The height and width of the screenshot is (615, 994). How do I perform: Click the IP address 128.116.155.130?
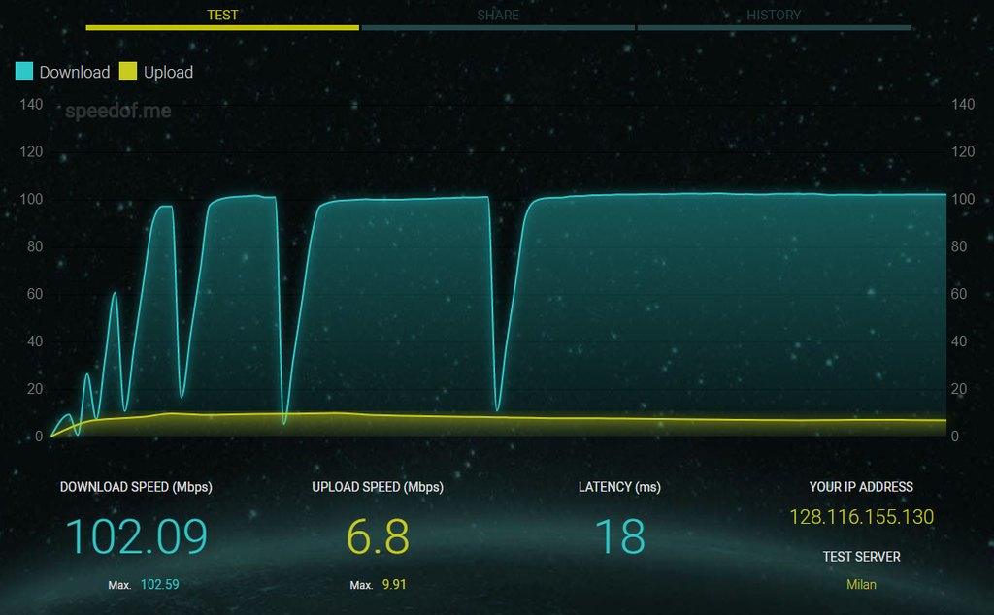pyautogui.click(x=861, y=517)
